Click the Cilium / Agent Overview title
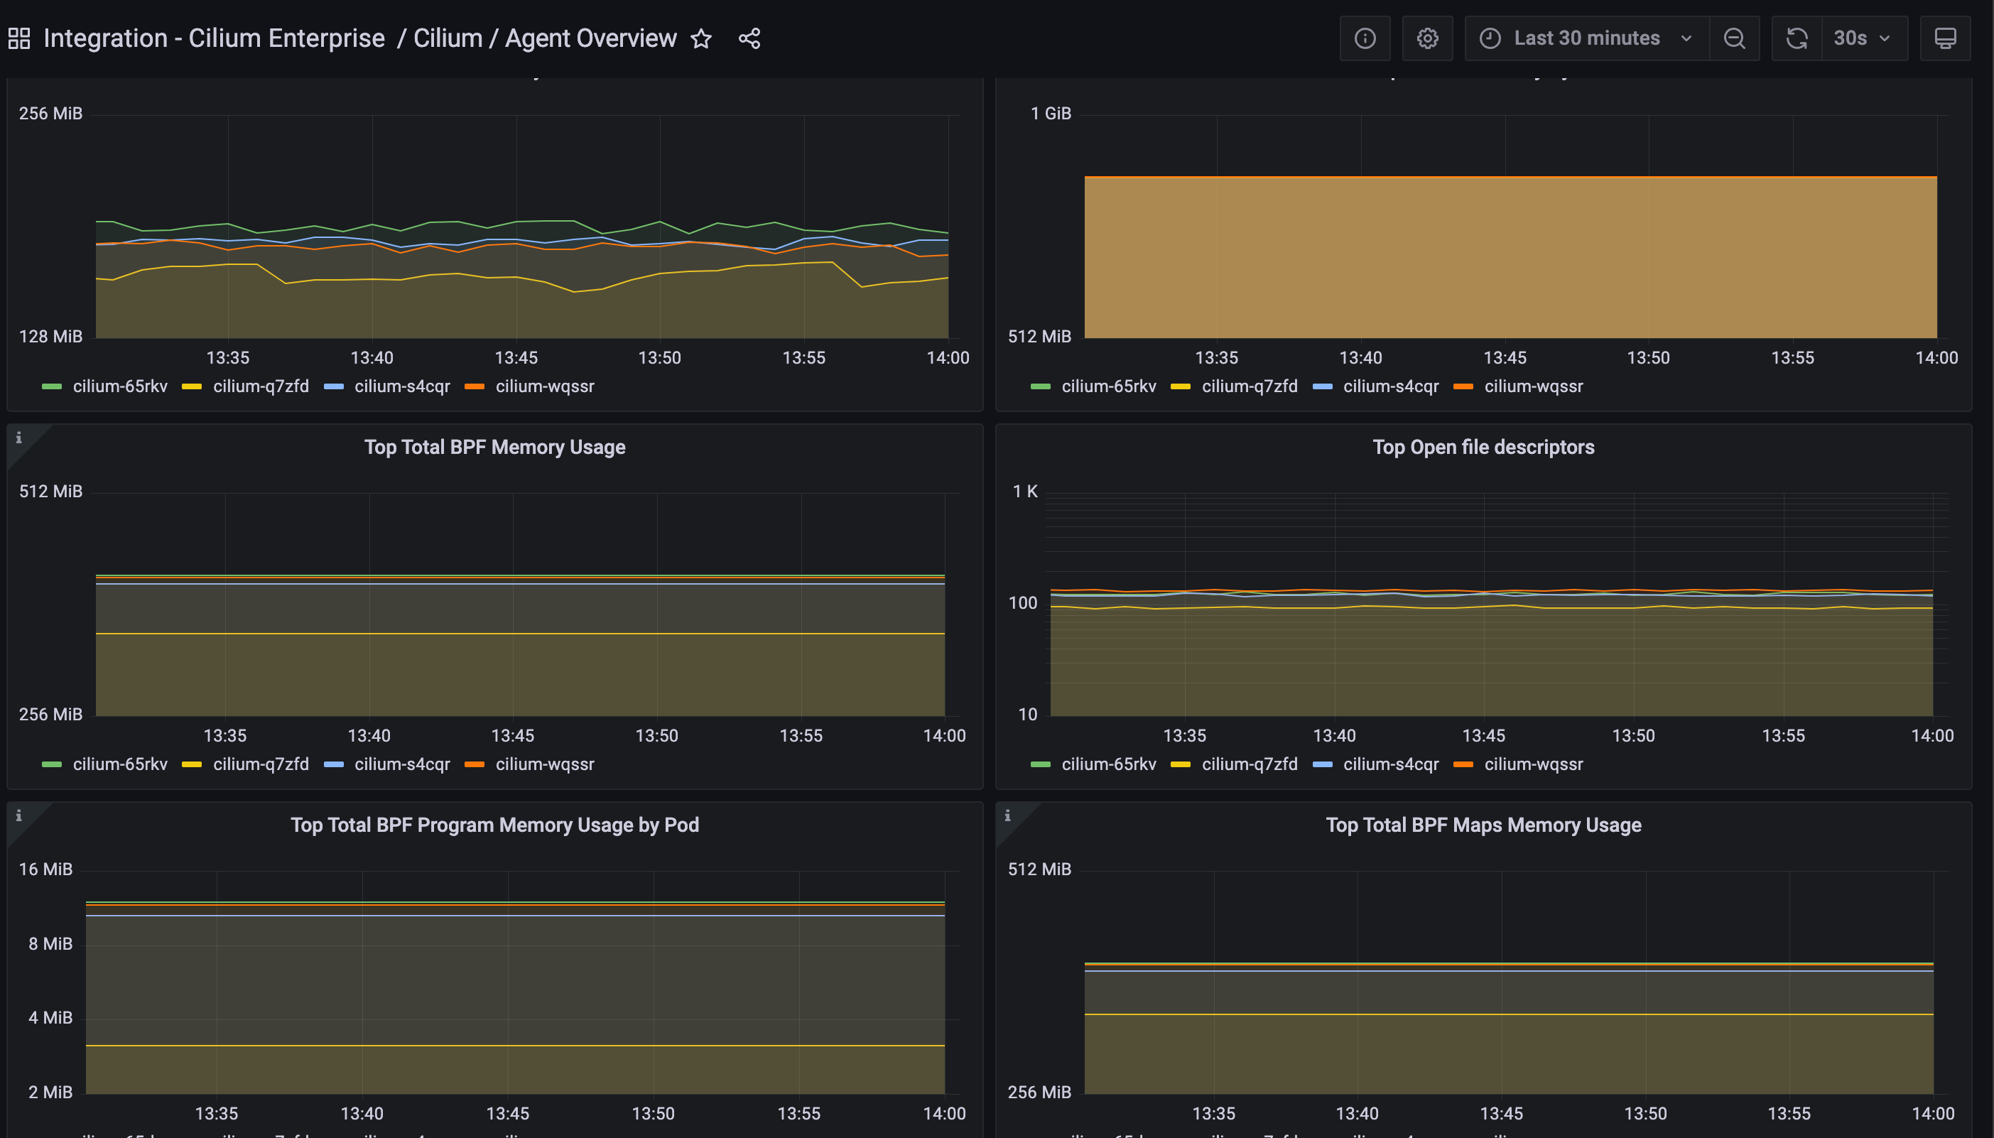The width and height of the screenshot is (1994, 1138). click(x=545, y=38)
